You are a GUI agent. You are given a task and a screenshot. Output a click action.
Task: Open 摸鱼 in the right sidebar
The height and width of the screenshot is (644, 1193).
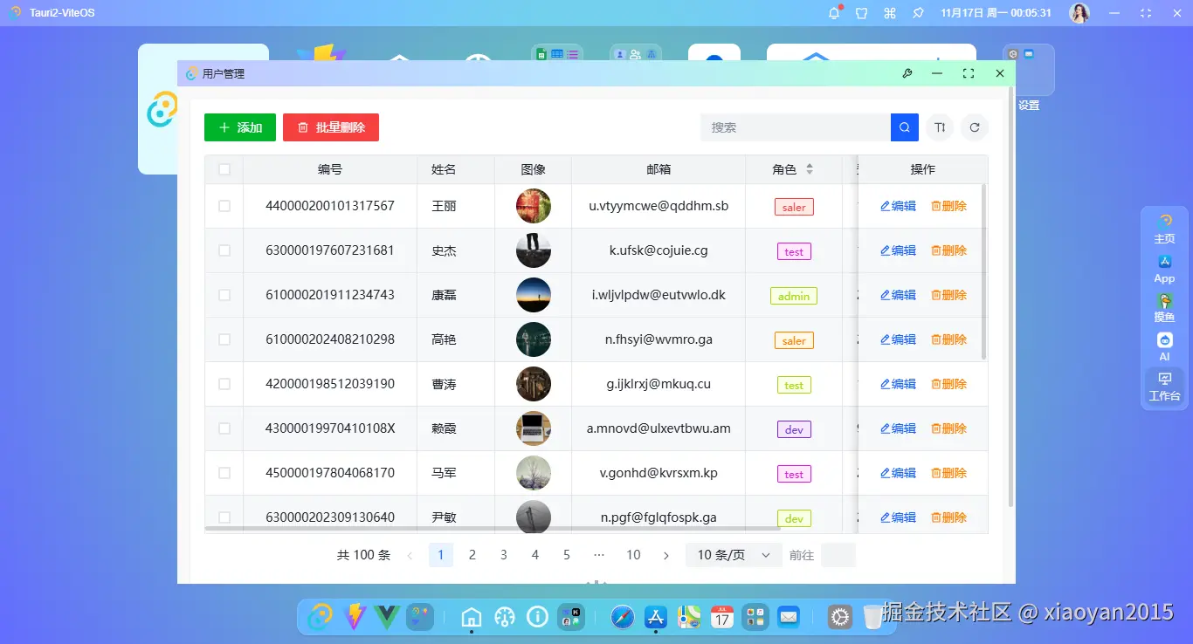click(x=1164, y=308)
